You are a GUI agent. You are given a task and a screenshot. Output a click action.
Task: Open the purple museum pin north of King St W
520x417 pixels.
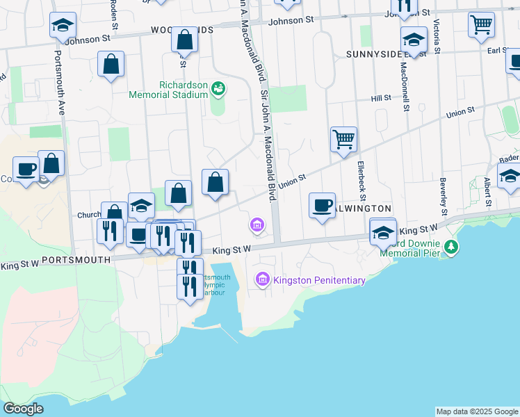point(257,225)
